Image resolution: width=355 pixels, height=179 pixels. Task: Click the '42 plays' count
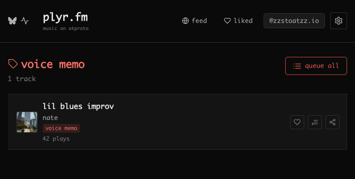pos(56,138)
